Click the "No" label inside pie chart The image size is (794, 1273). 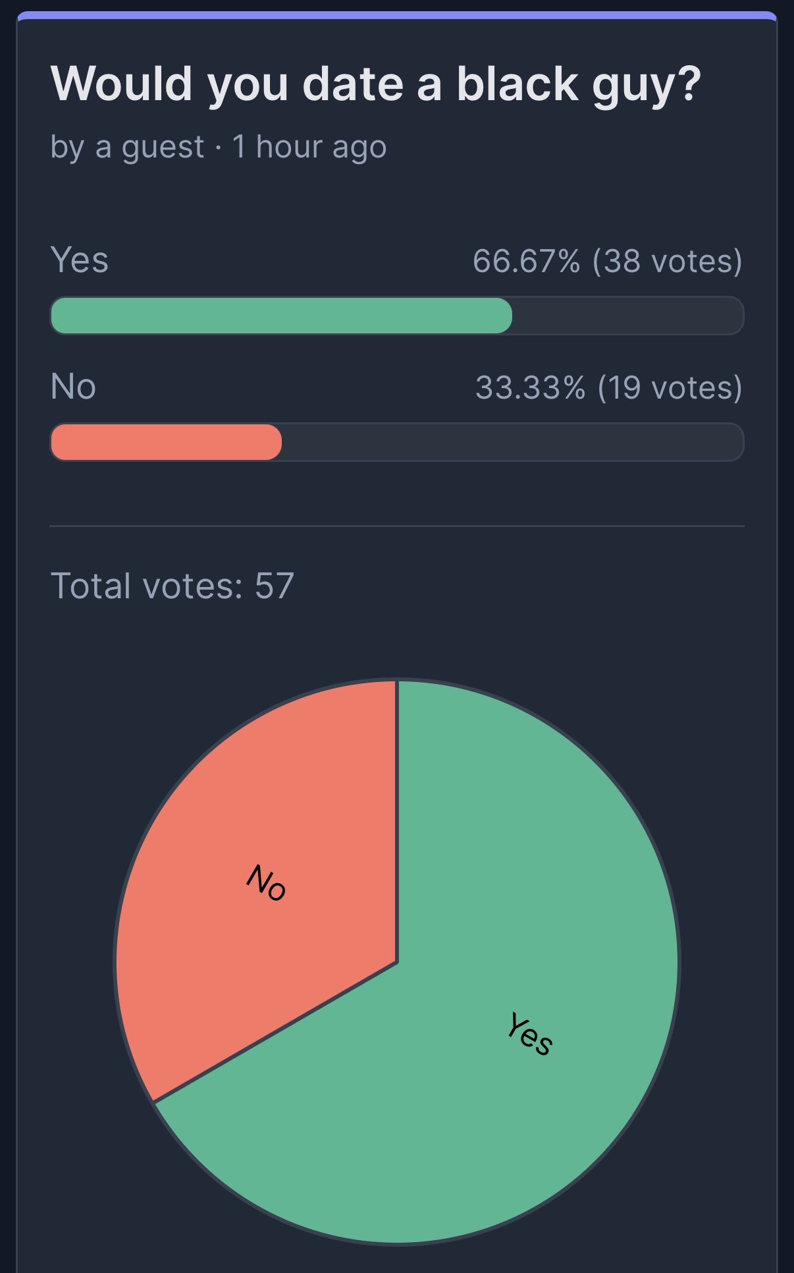pyautogui.click(x=266, y=882)
